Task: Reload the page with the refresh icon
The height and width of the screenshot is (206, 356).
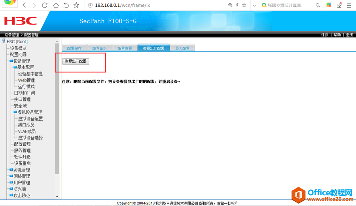Action: tap(44, 5)
